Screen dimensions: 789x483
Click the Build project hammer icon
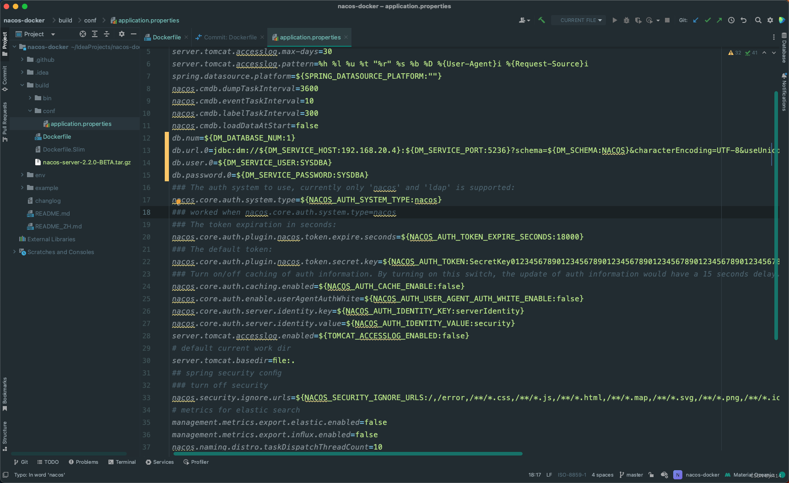point(541,20)
